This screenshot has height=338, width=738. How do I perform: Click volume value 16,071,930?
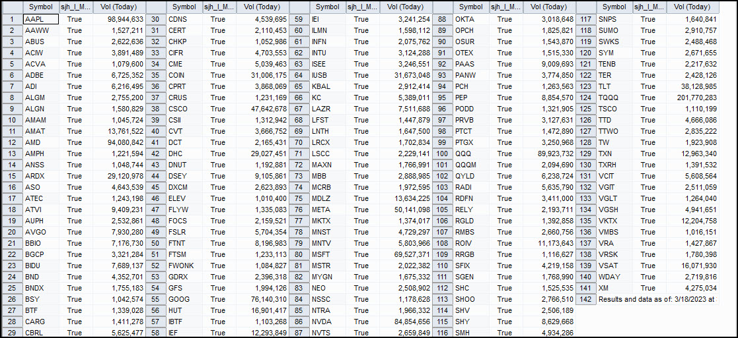[x=692, y=266]
